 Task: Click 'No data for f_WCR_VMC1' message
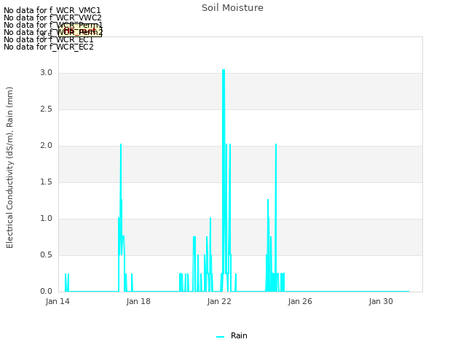click(x=52, y=10)
